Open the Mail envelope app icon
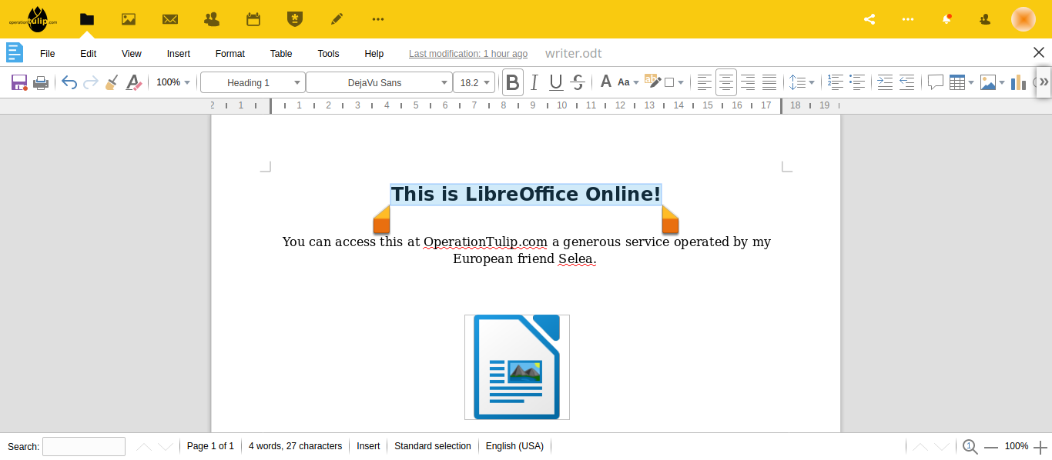 (x=170, y=19)
